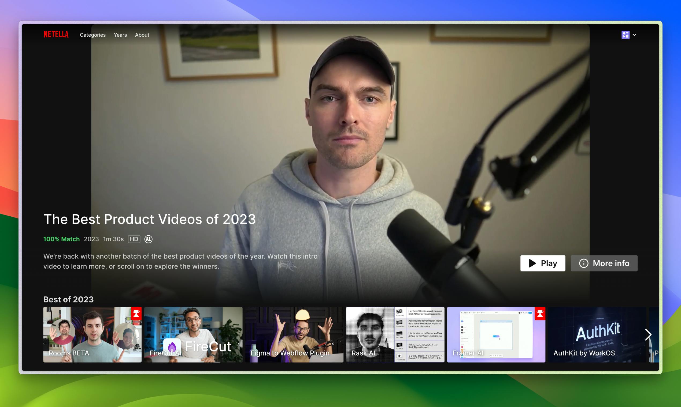Show next videos with right arrow

(x=648, y=335)
